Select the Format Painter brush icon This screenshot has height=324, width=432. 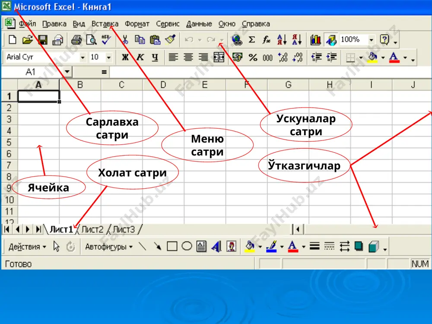pyautogui.click(x=170, y=40)
